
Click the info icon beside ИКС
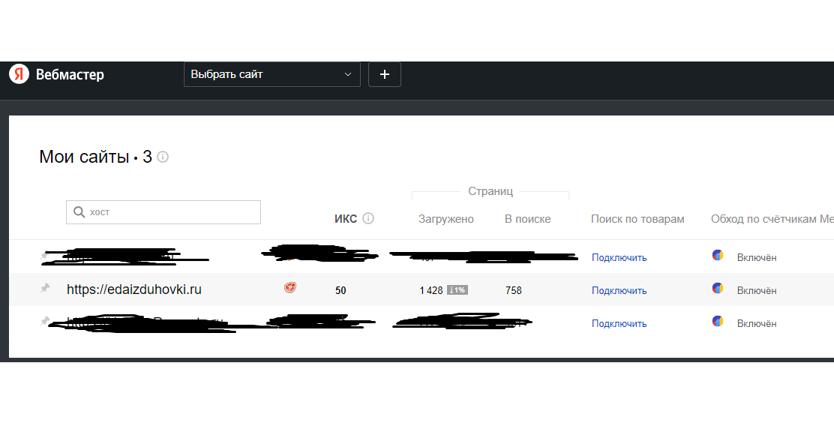pyautogui.click(x=368, y=218)
